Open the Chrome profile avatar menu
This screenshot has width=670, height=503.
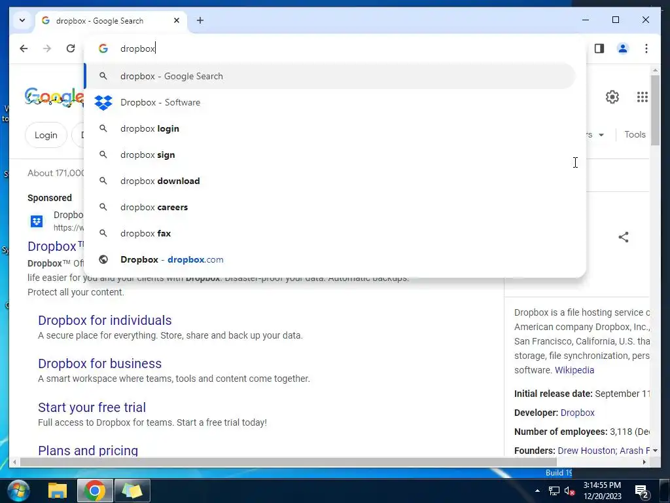[x=623, y=48]
